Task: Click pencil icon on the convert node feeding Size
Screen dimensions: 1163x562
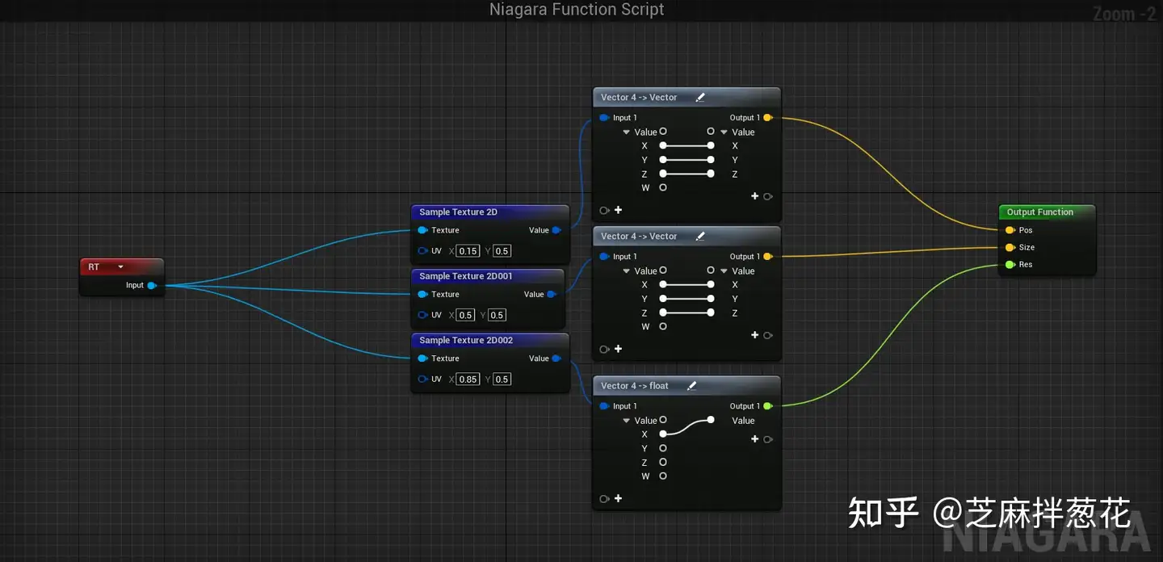Action: click(x=700, y=237)
